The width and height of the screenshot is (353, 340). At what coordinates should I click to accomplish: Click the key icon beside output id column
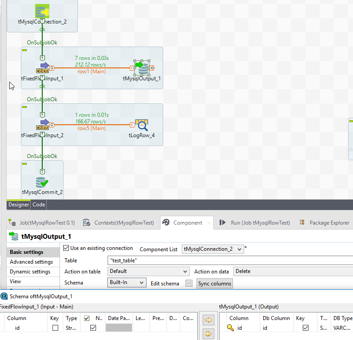pos(230,328)
